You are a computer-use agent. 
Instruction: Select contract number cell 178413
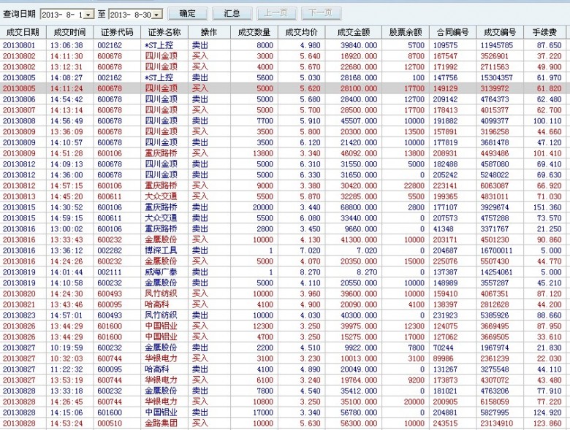(445, 110)
